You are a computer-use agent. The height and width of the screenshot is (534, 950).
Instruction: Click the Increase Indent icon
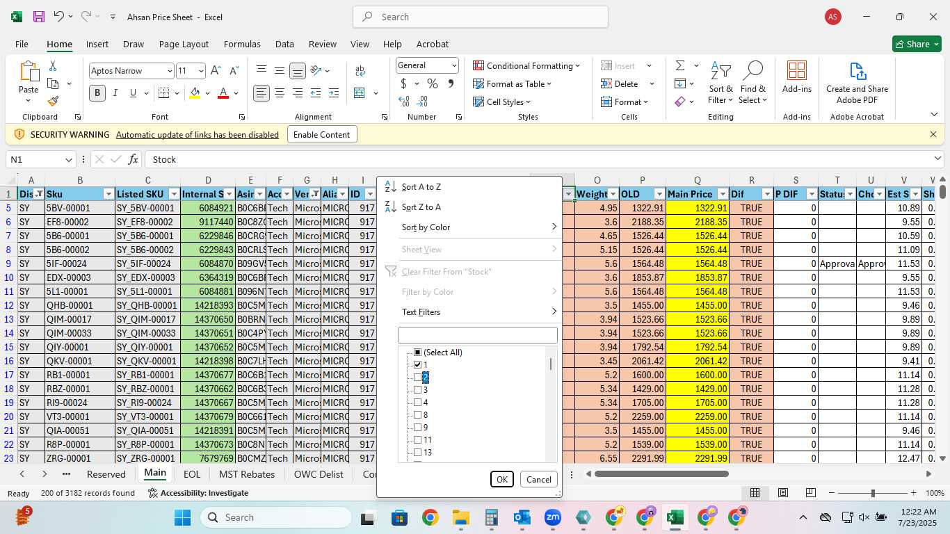tap(334, 92)
